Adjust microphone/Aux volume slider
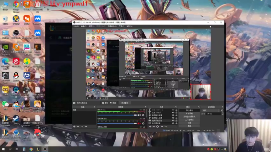 [117, 115]
